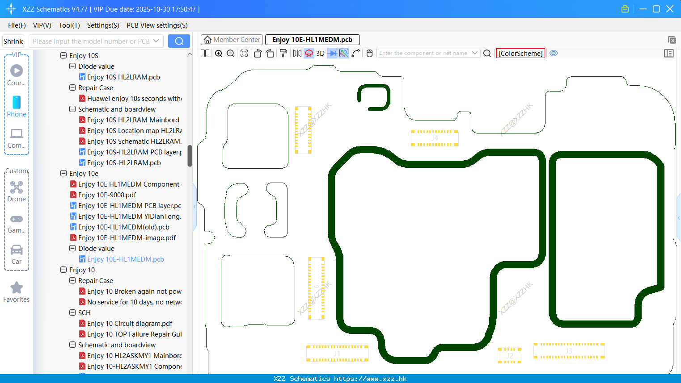Rotate the board clockwise
Viewport: 681px width, 383px height.
[270, 53]
